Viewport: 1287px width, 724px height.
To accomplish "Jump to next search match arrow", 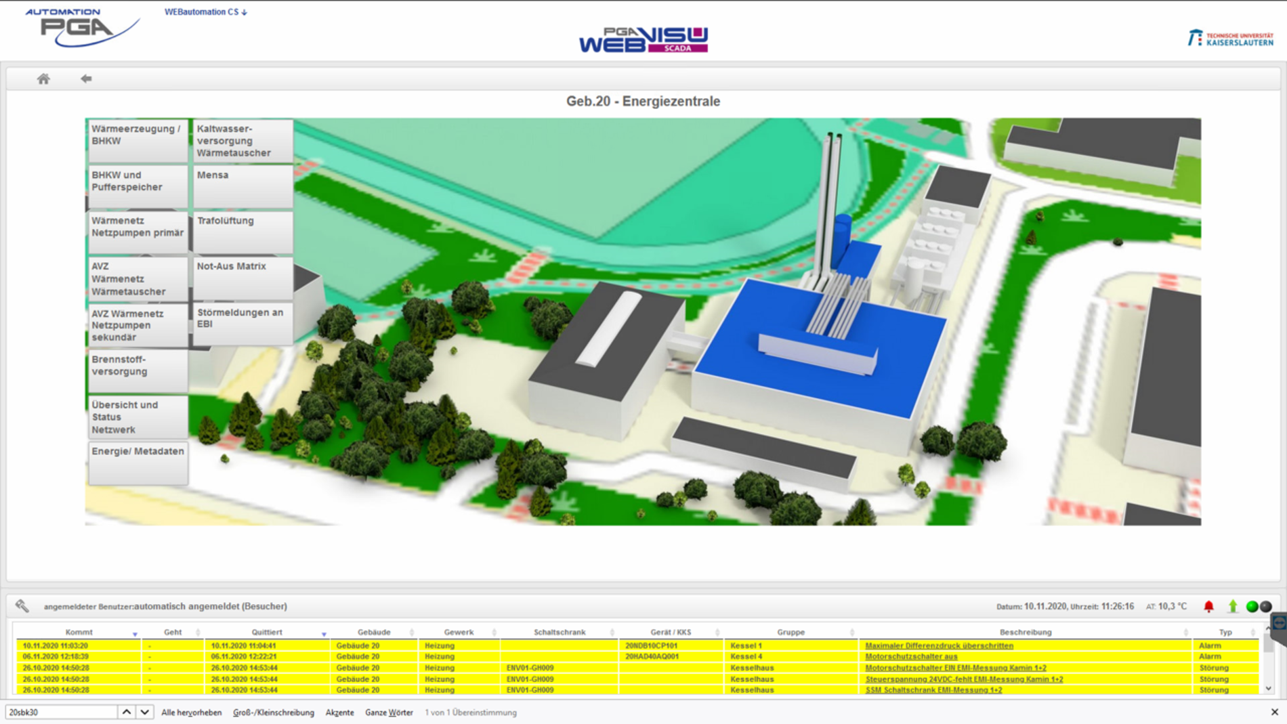I will [144, 712].
